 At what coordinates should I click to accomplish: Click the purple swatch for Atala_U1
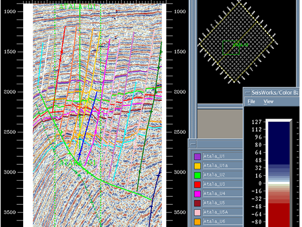click(x=197, y=157)
